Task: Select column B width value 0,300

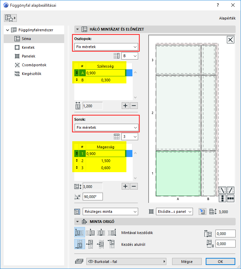Action: coord(106,80)
